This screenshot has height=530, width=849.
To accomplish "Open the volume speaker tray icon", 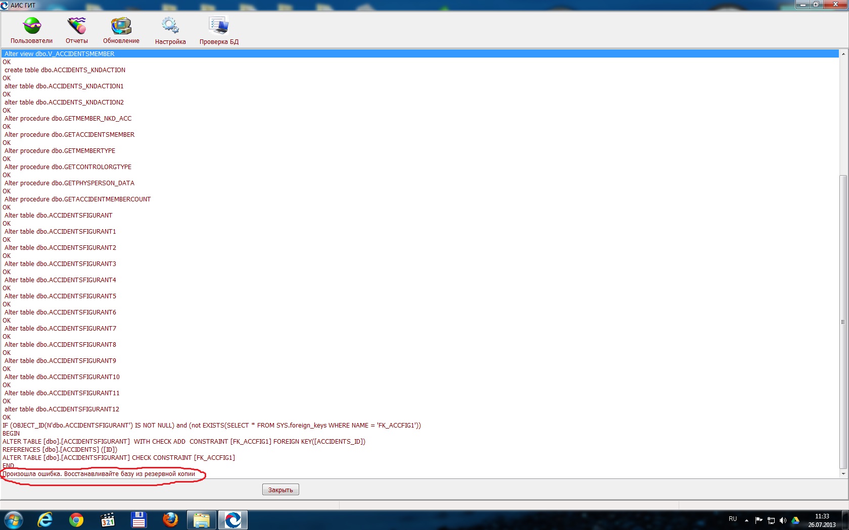I will coord(783,520).
